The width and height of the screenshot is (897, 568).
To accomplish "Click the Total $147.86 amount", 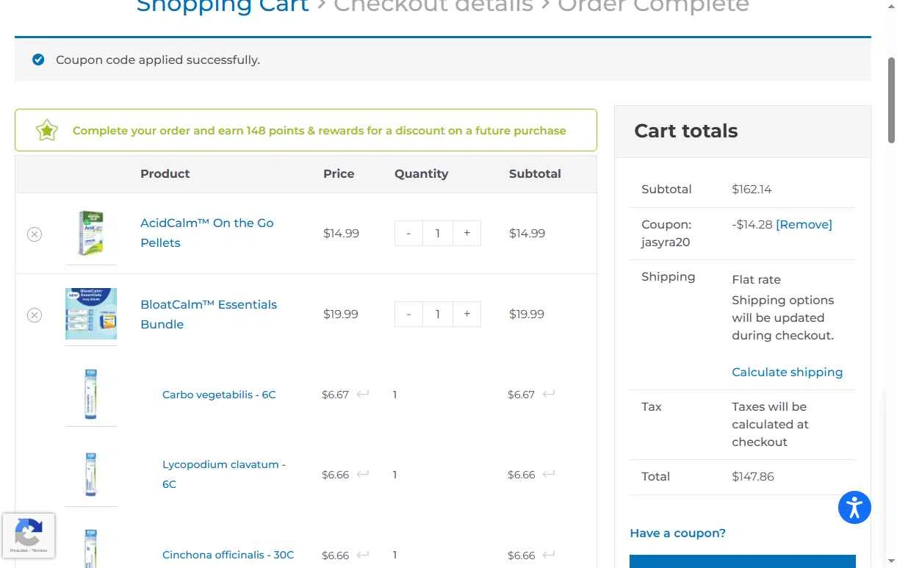I will 753,476.
